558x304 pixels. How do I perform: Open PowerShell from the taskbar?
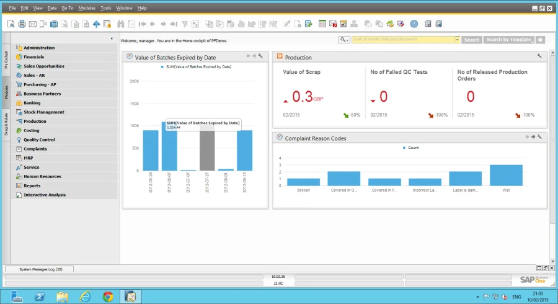click(x=39, y=296)
